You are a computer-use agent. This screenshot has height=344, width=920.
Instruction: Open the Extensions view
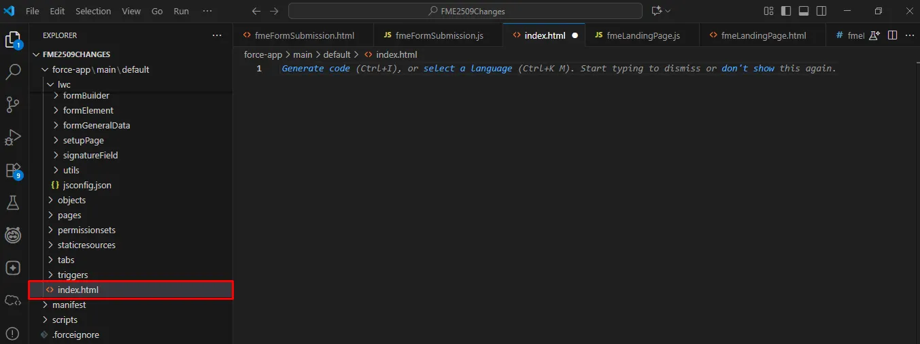click(x=13, y=170)
